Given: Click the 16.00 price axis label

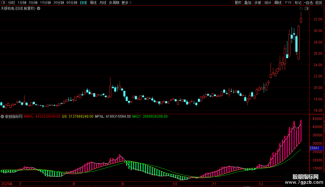Looking at the screenshot, I should pos(318,110).
